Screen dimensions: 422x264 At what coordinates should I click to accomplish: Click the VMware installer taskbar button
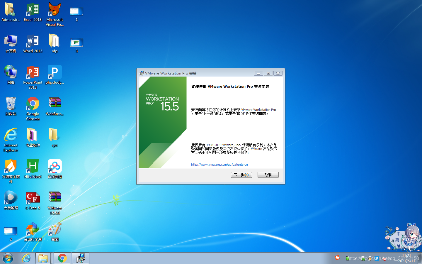point(80,258)
